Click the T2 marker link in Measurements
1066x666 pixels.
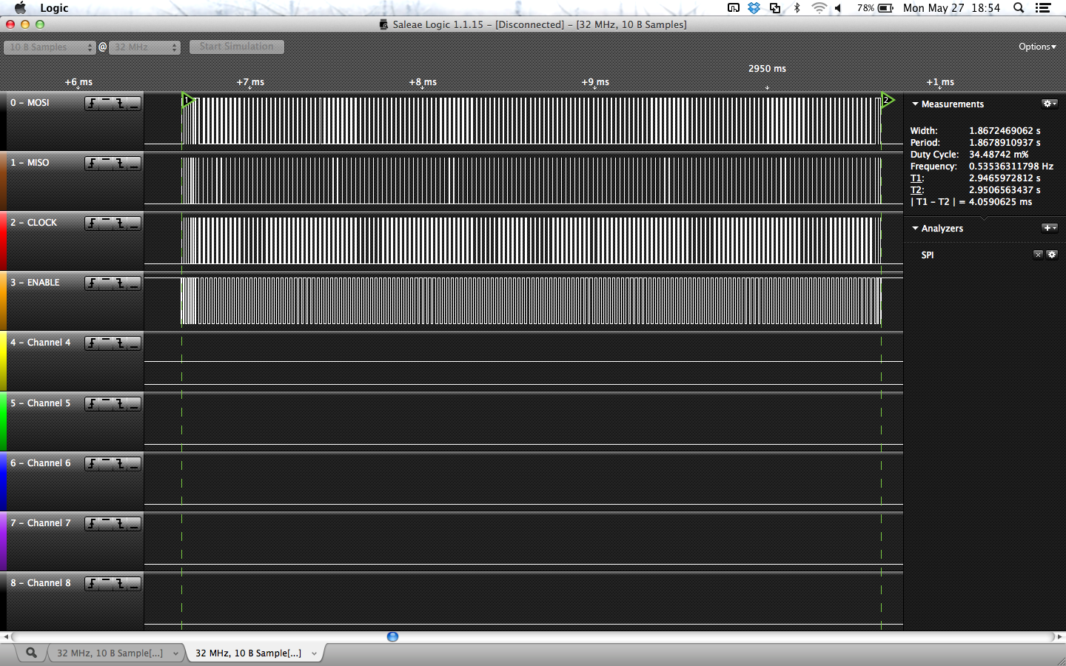coord(916,190)
